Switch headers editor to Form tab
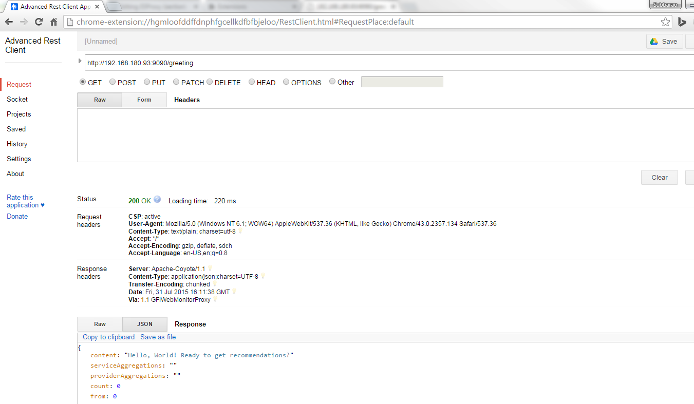Viewport: 694px width, 404px height. [x=144, y=100]
